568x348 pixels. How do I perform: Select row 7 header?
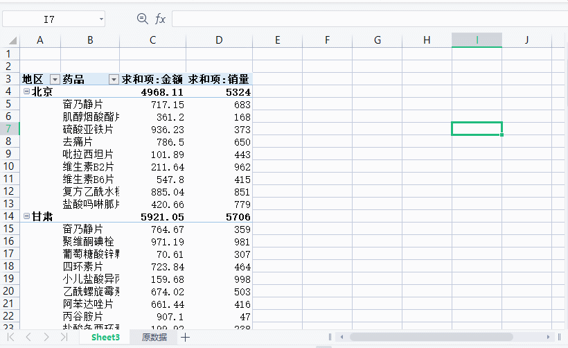click(x=9, y=129)
